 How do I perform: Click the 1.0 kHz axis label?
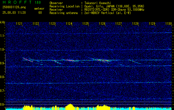pos(2,50)
